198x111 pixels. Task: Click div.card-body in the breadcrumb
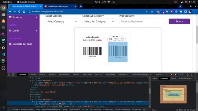coord(95,109)
